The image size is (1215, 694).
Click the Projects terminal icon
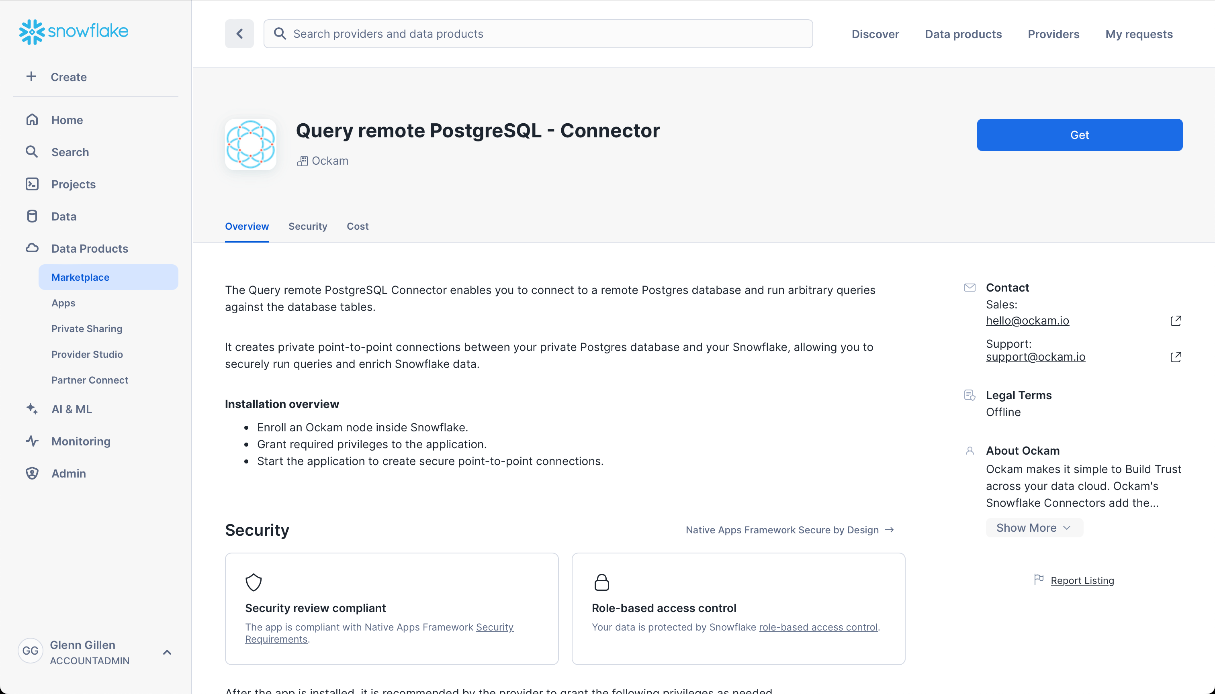click(x=32, y=184)
